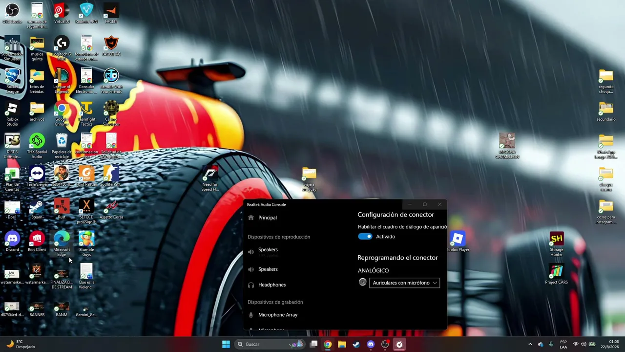The height and width of the screenshot is (352, 625).
Task: Click the Steam icon in the taskbar
Action: 356,344
